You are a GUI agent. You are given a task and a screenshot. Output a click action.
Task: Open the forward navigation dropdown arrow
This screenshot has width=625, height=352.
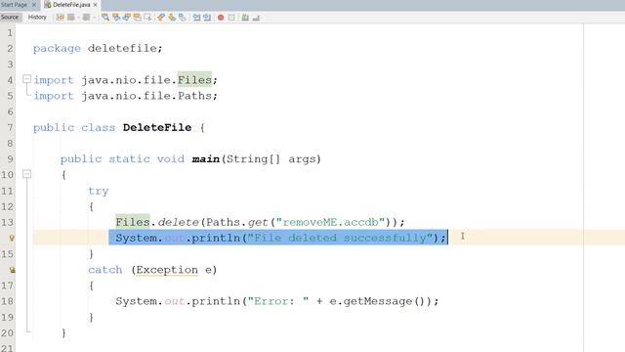click(x=95, y=18)
